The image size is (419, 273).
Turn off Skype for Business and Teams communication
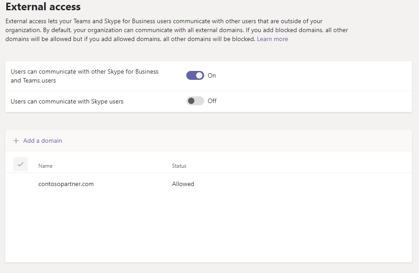click(195, 75)
